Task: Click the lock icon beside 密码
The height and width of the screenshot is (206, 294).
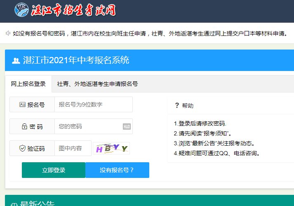Action: tap(25, 126)
